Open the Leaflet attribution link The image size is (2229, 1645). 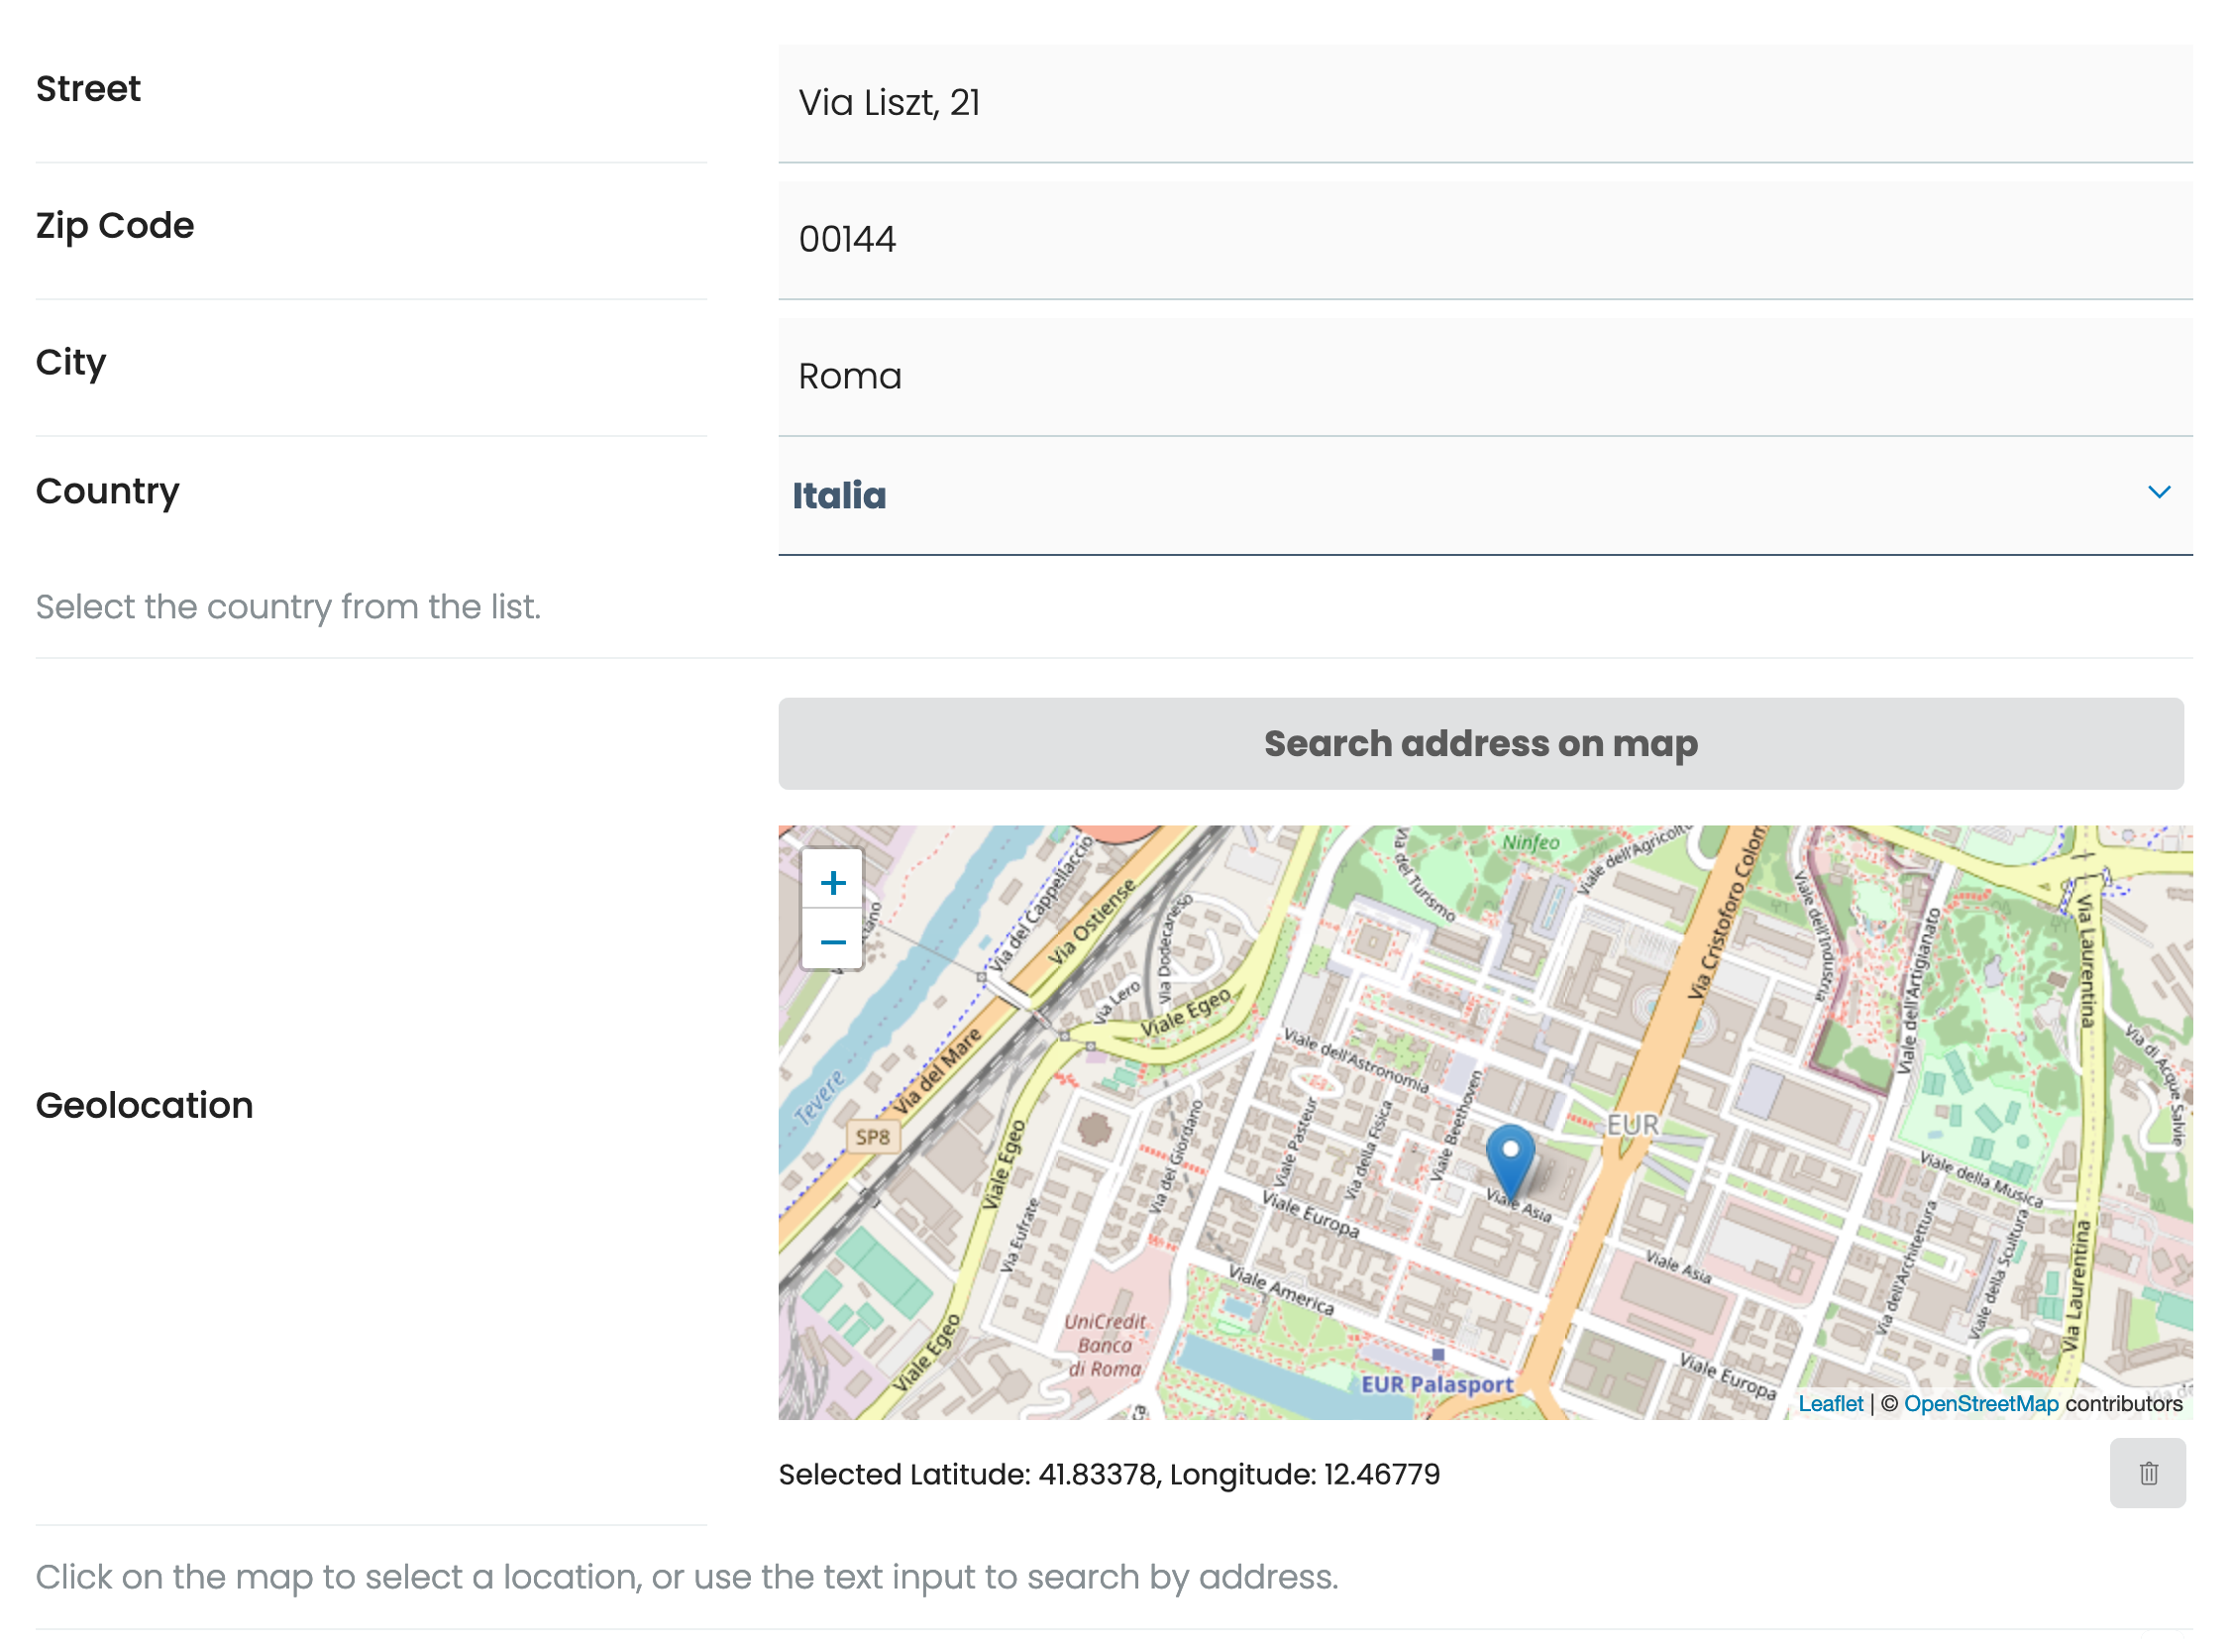[1832, 1405]
